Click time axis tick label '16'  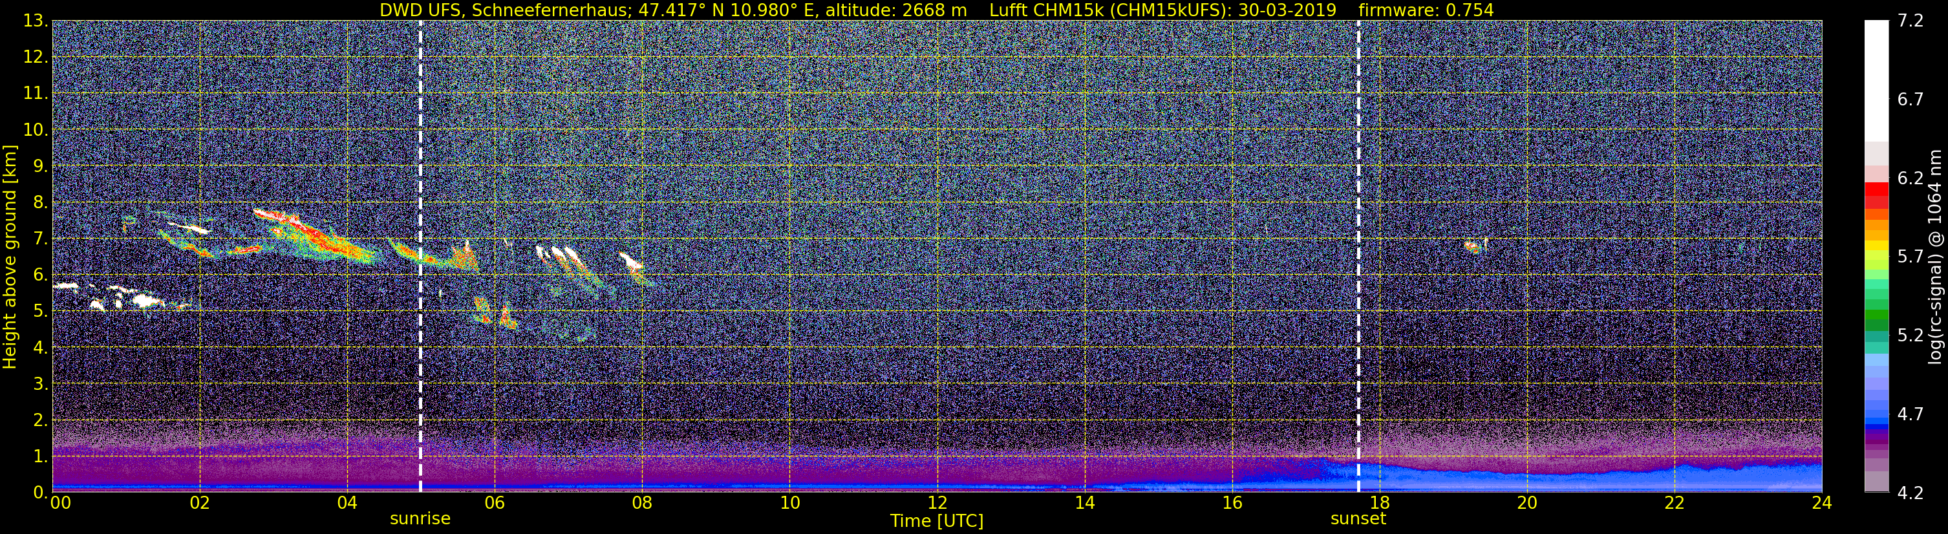pos(1232,504)
